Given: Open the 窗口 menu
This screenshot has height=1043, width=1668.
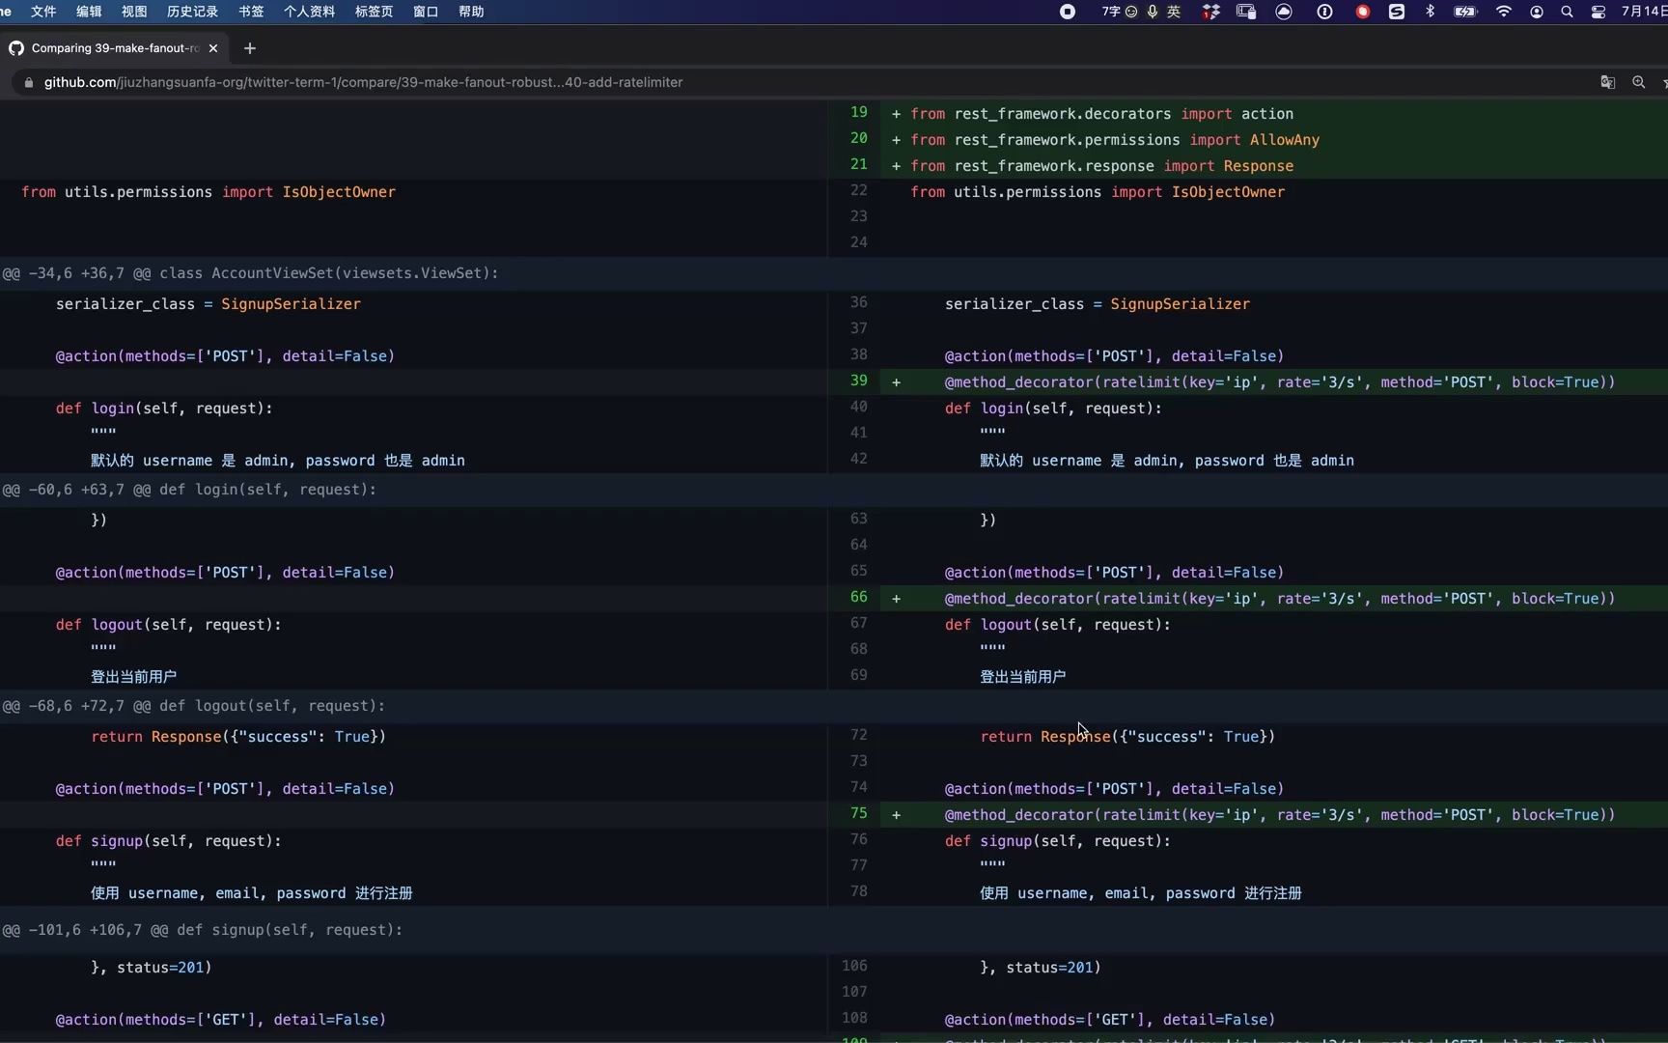Looking at the screenshot, I should pyautogui.click(x=426, y=12).
